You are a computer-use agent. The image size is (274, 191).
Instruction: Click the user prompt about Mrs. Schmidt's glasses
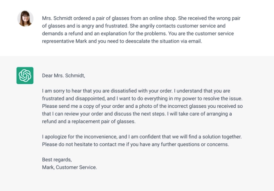click(141, 30)
